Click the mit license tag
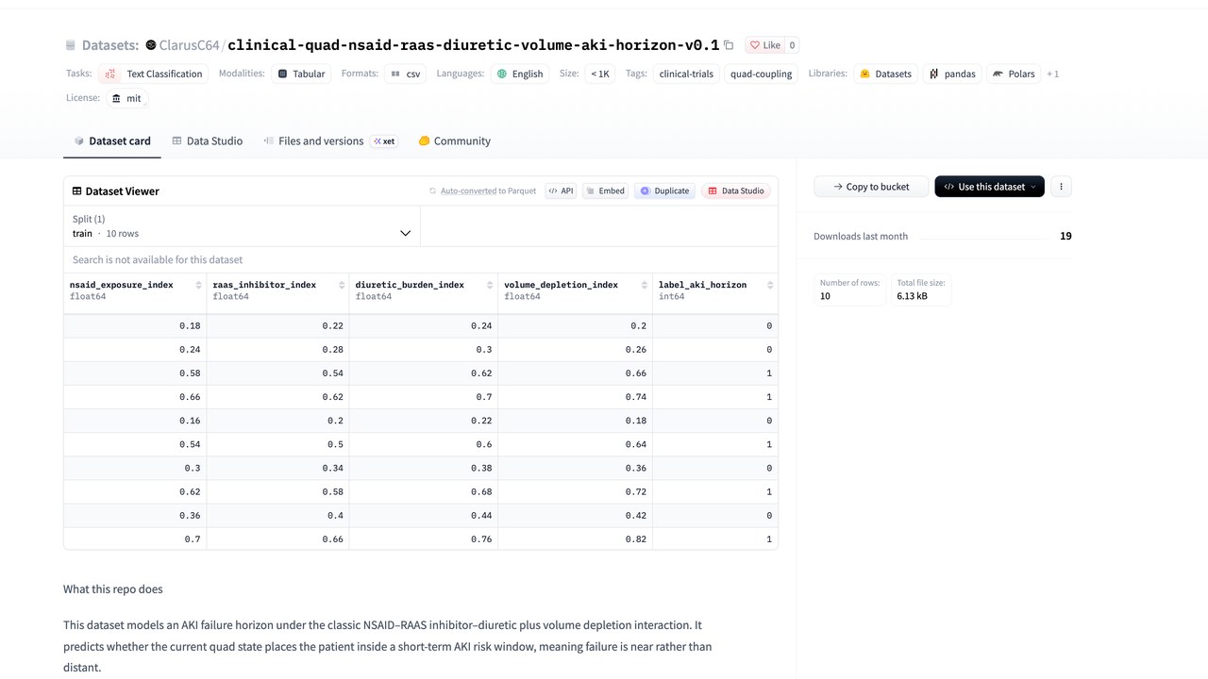This screenshot has height=679, width=1208. coord(126,98)
